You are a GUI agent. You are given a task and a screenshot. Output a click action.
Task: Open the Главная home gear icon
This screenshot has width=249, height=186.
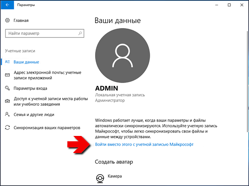(7, 20)
